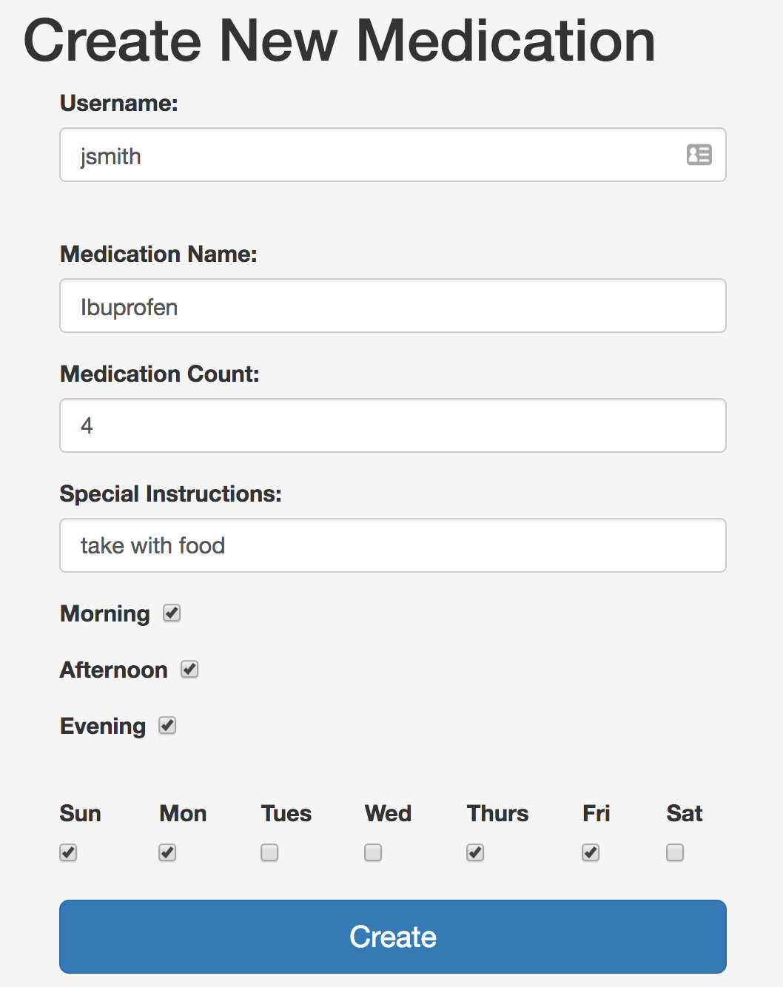Screen dimensions: 783x987
Task: Tick the Sat checkbox
Action: pyautogui.click(x=675, y=852)
